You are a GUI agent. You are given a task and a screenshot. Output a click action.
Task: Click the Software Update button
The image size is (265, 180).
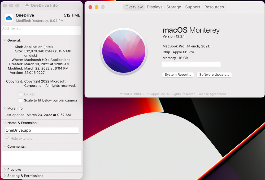click(214, 75)
